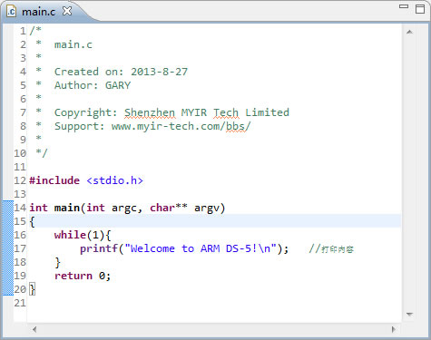Click the blue range marker beside line 17
The height and width of the screenshot is (340, 431).
pyautogui.click(x=8, y=248)
